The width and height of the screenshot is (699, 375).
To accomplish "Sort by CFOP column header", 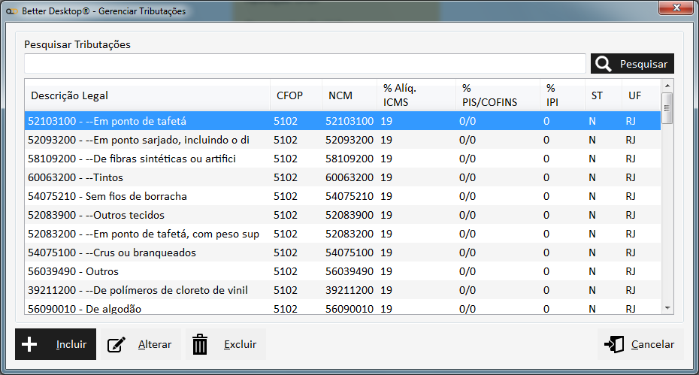I will (289, 95).
